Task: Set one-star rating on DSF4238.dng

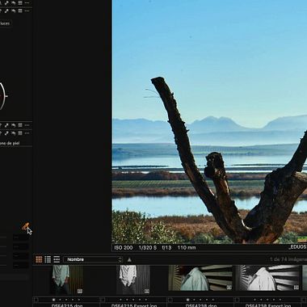Action: [x=187, y=300]
